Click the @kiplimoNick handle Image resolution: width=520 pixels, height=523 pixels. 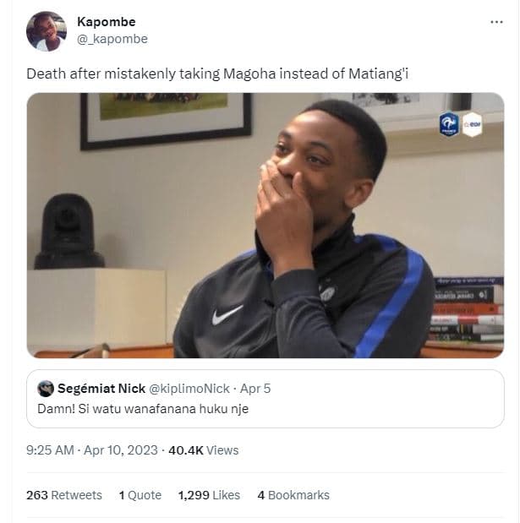pyautogui.click(x=189, y=389)
